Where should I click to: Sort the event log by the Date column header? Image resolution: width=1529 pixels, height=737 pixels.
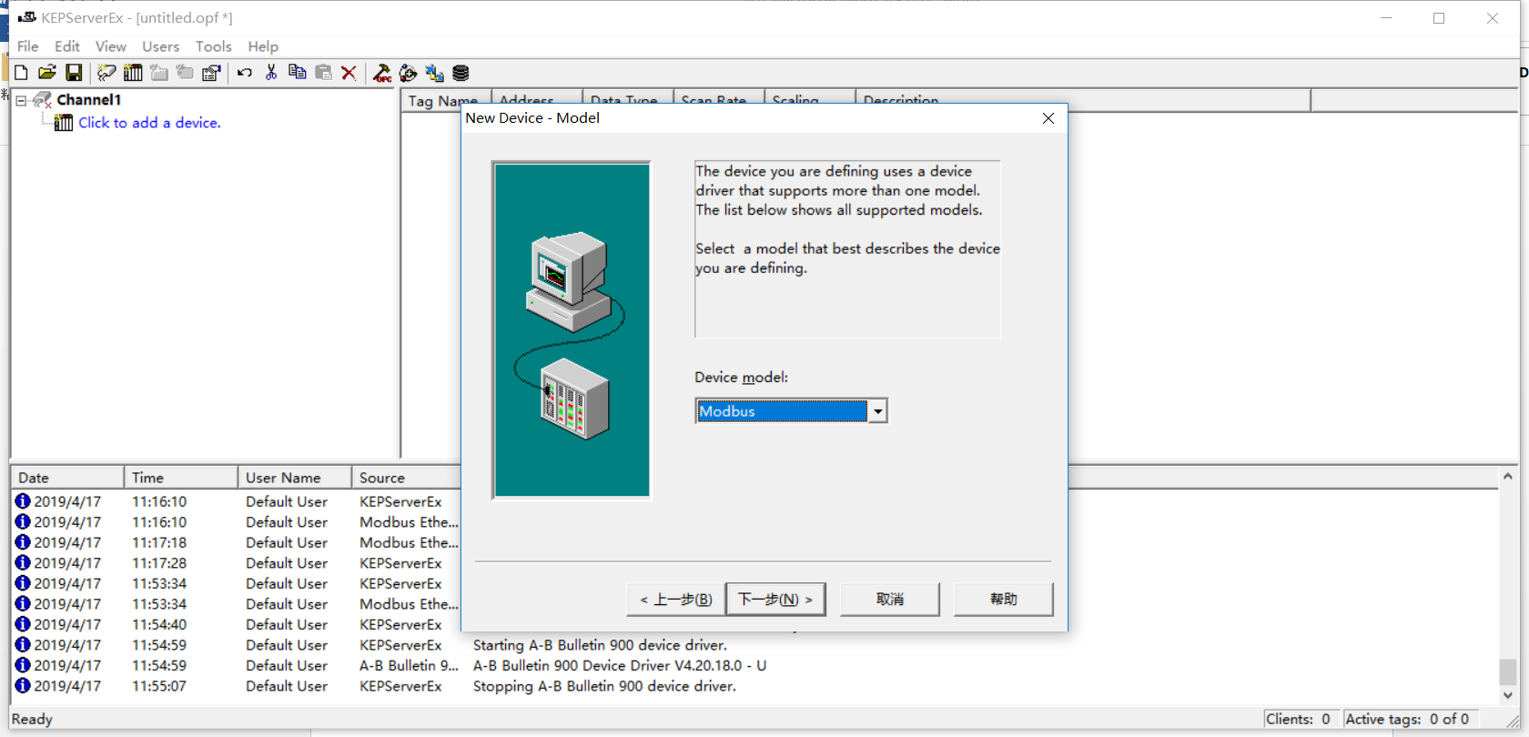67,478
